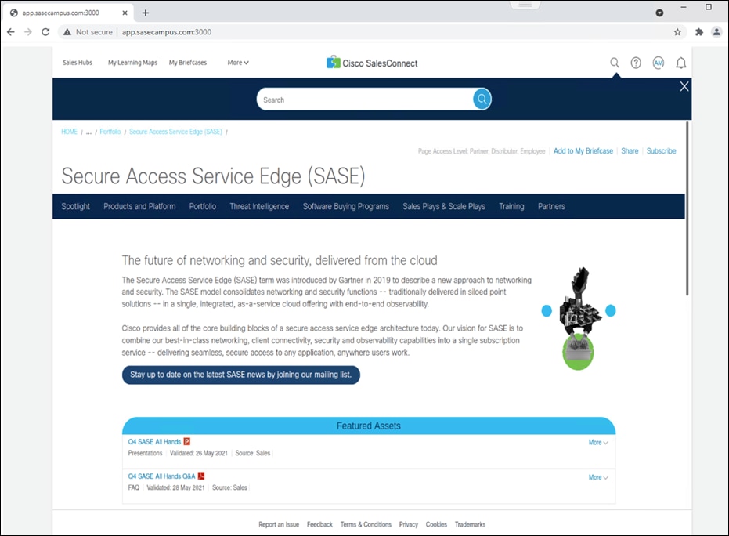This screenshot has width=729, height=536.
Task: Open the browser extensions puzzle icon
Action: point(698,32)
